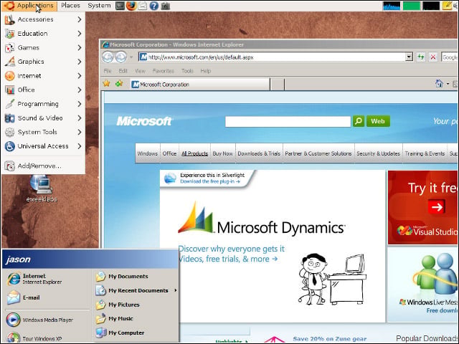This screenshot has width=459, height=344.
Task: Open the recent pages dropdown arrow
Action: 131,57
